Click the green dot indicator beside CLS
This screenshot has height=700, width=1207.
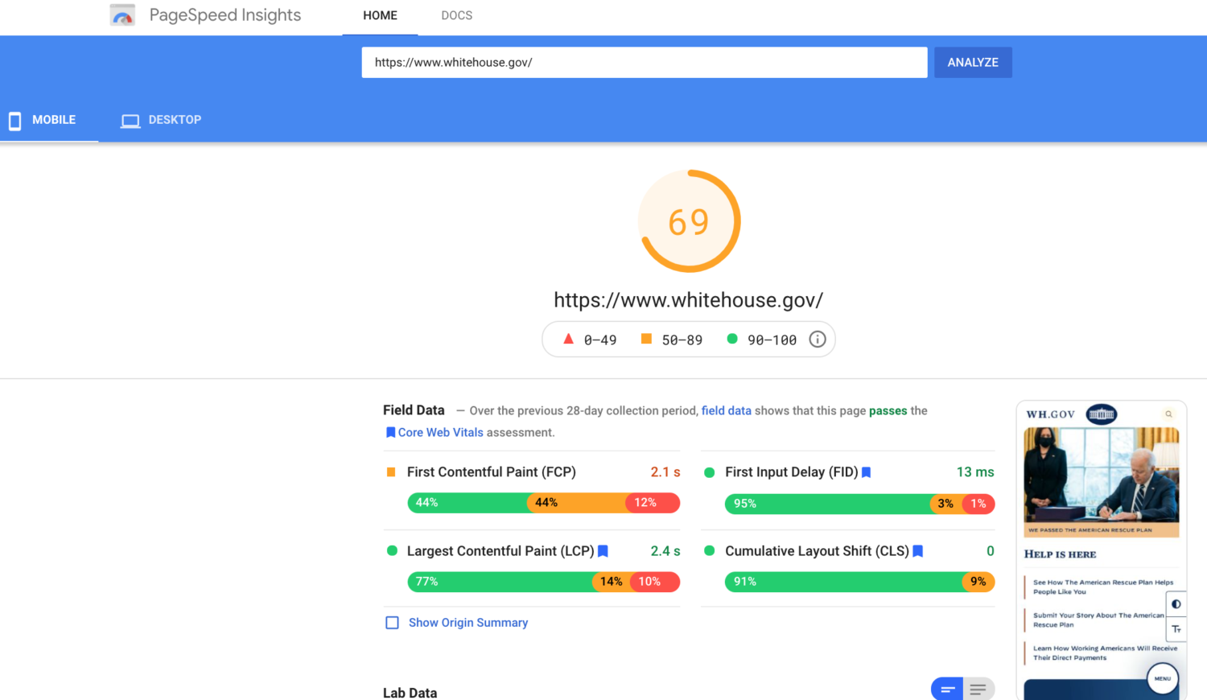point(709,551)
